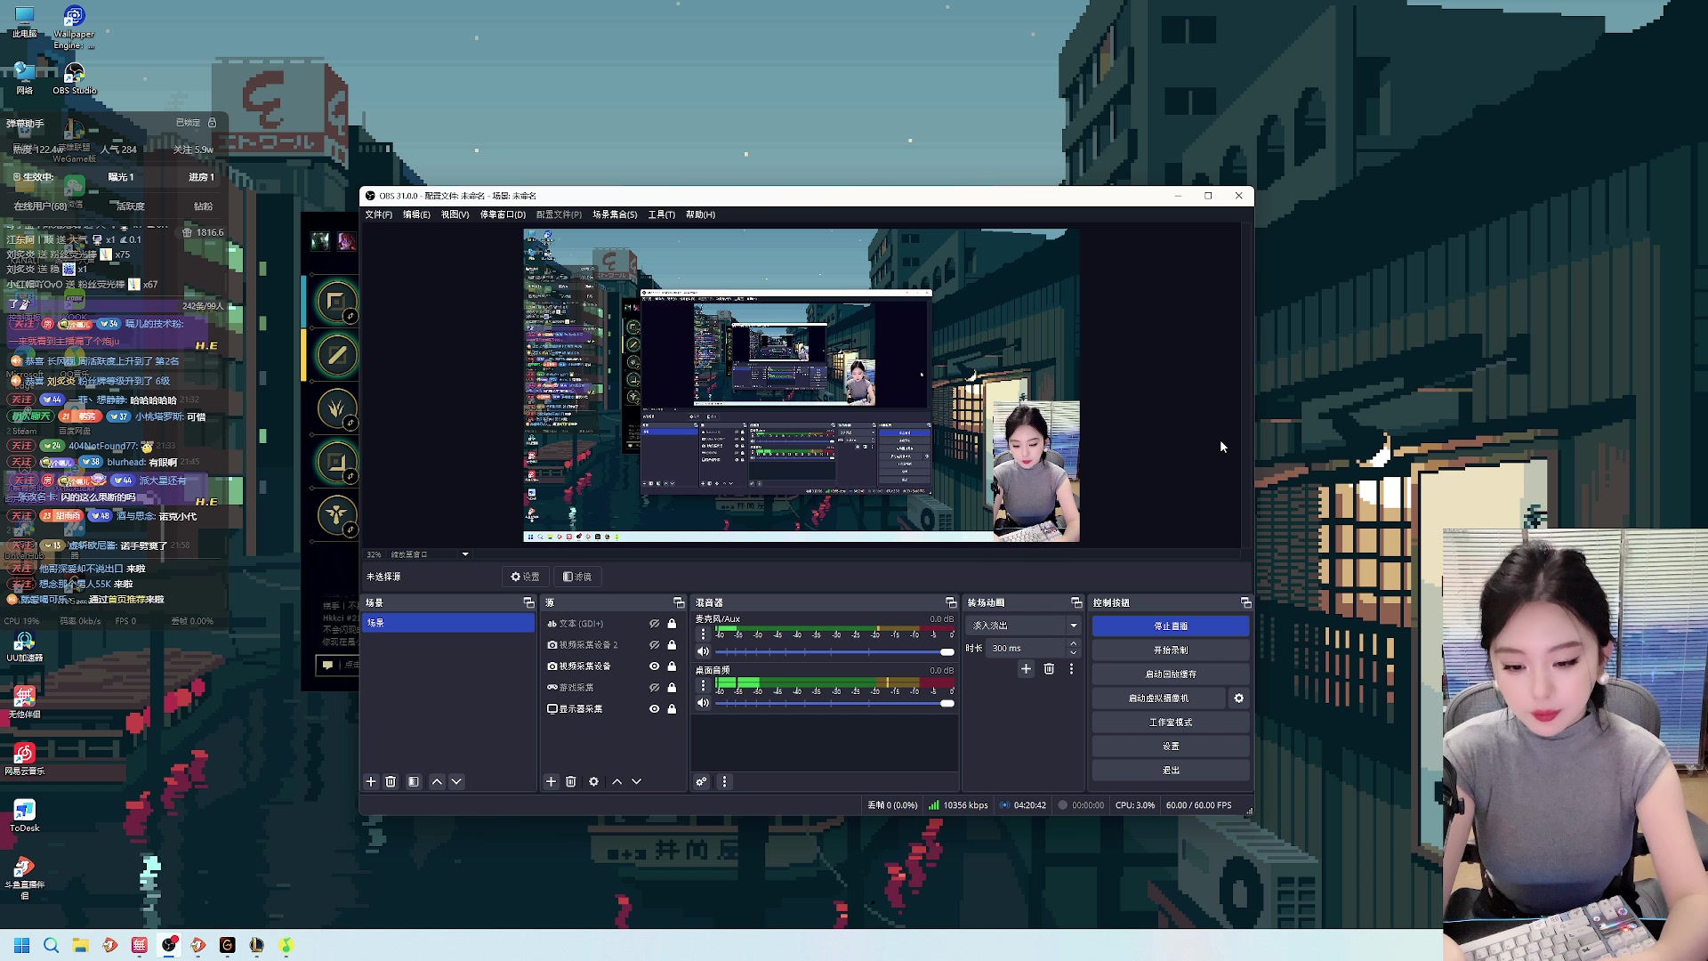Image resolution: width=1708 pixels, height=961 pixels.
Task: Unlock the 文本 (GDI+) source
Action: coord(673,624)
